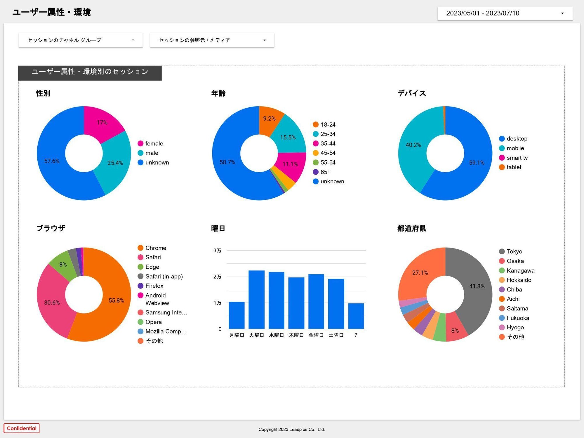Click the Samsung Inte… legend entry
The width and height of the screenshot is (584, 438).
pos(162,312)
